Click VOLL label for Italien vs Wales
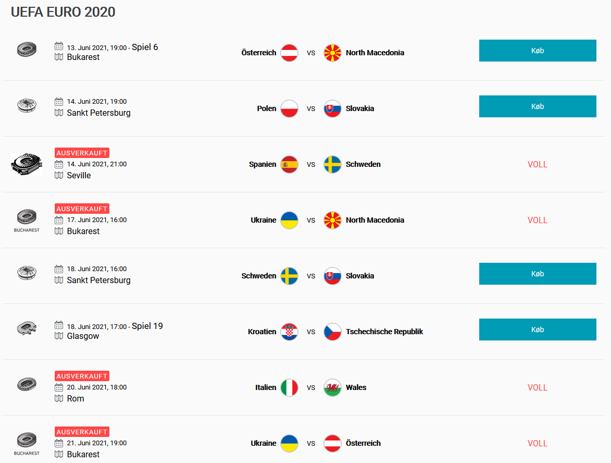Image resolution: width=611 pixels, height=463 pixels. (x=537, y=387)
